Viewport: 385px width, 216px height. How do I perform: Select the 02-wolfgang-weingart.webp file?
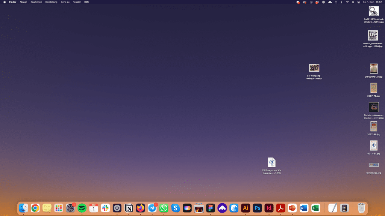[314, 68]
